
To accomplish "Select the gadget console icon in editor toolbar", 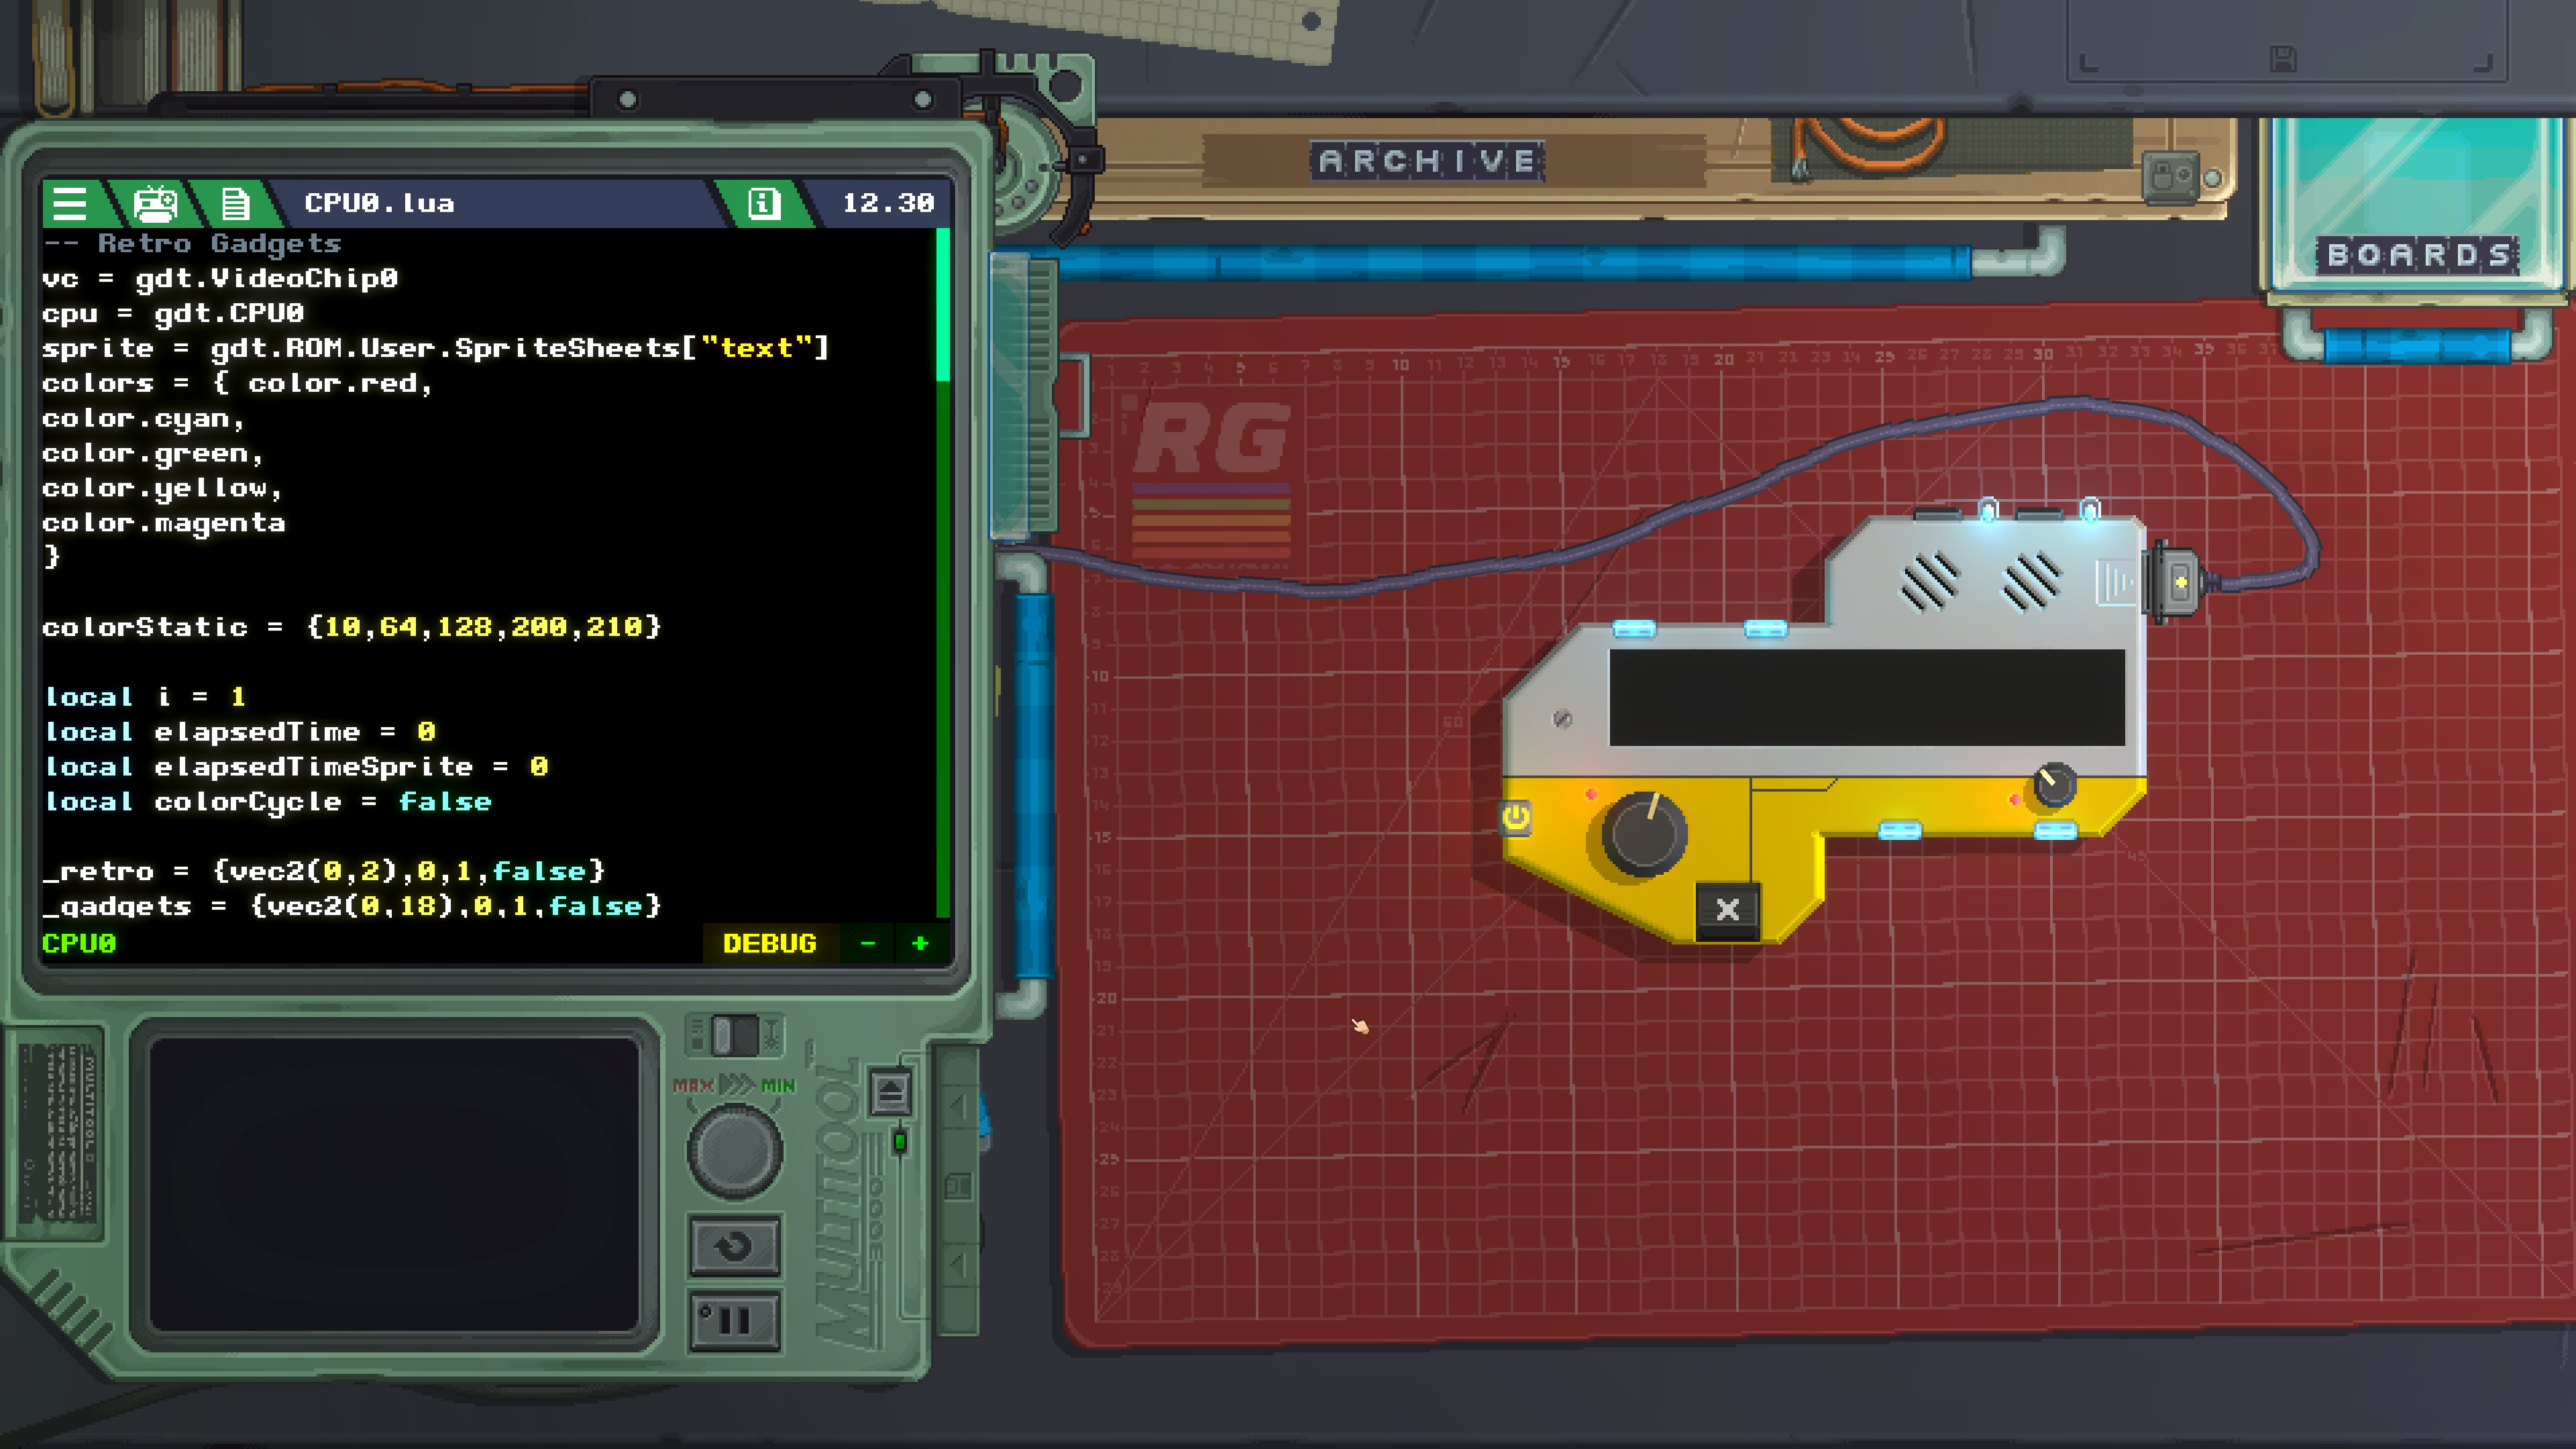I will coord(155,204).
